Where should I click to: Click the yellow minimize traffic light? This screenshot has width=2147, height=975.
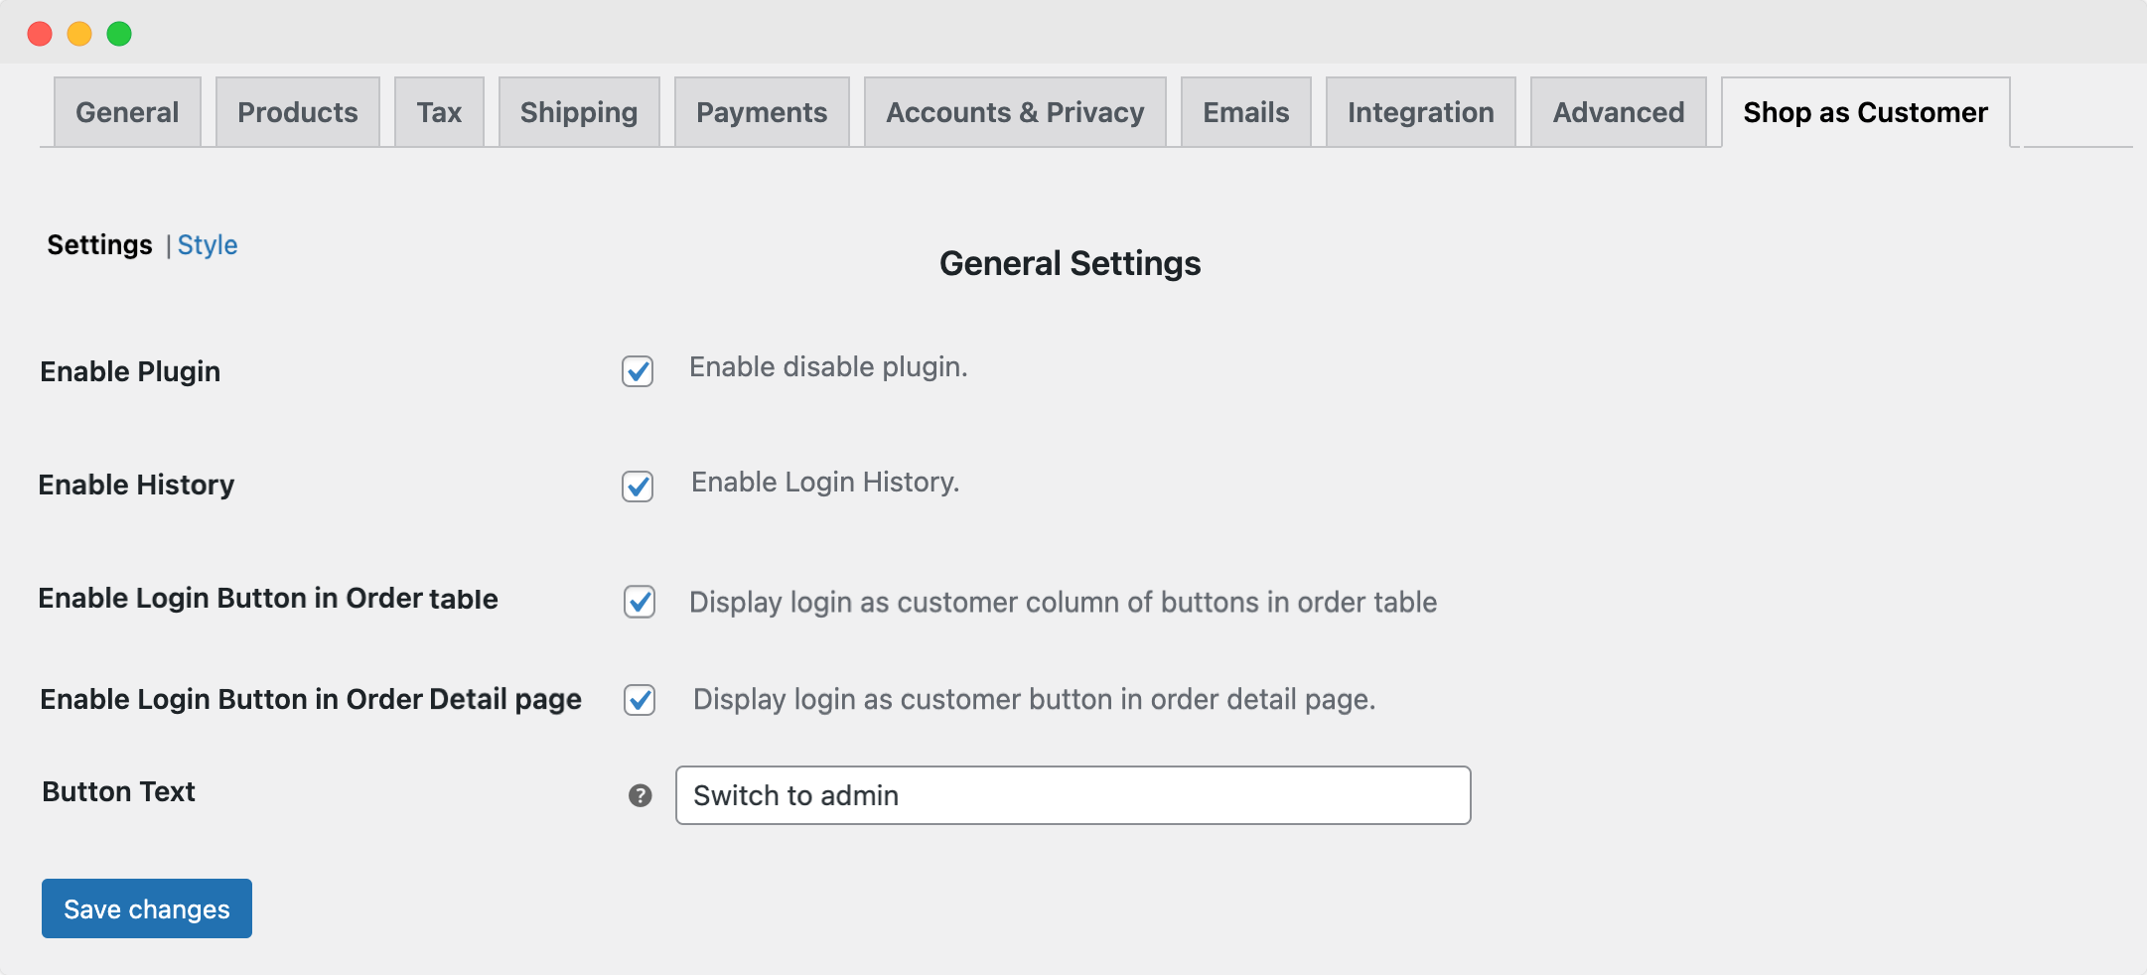click(79, 33)
